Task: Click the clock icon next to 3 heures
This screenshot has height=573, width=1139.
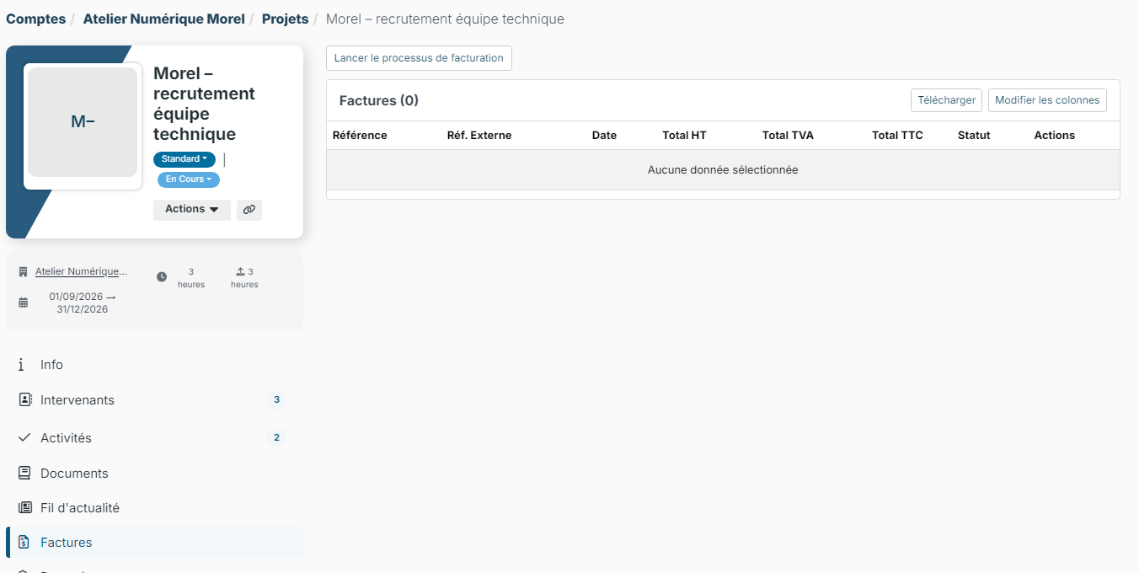Action: [x=162, y=277]
